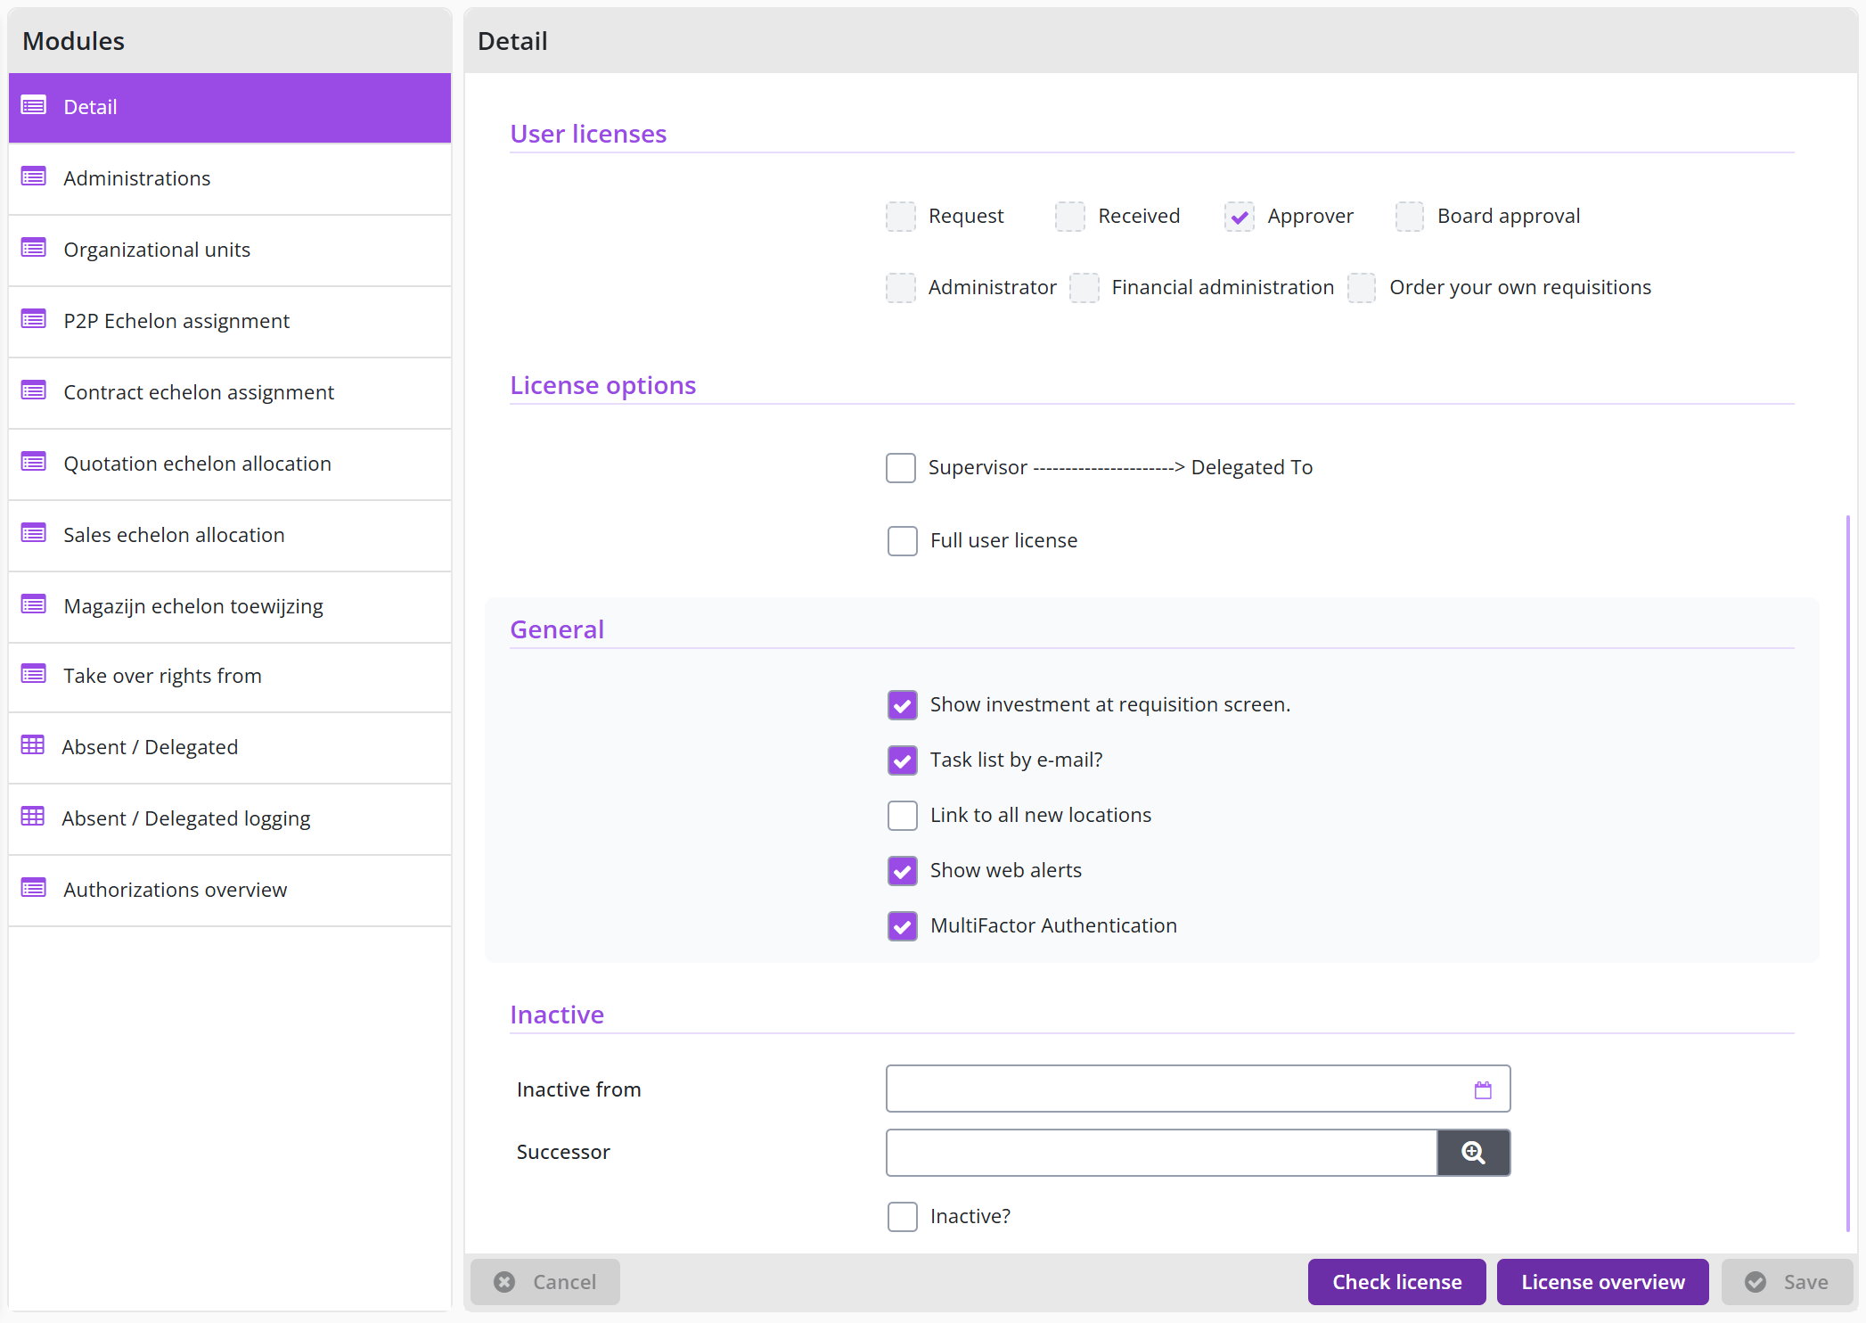
Task: Check the Inactive? checkbox
Action: [x=903, y=1217]
